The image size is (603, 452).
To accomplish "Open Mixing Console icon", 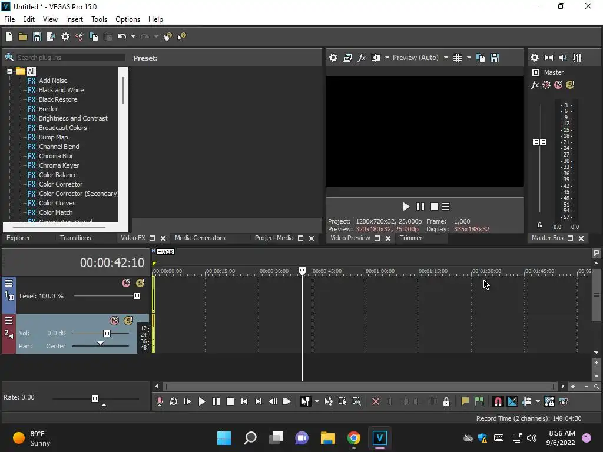I will click(x=577, y=58).
